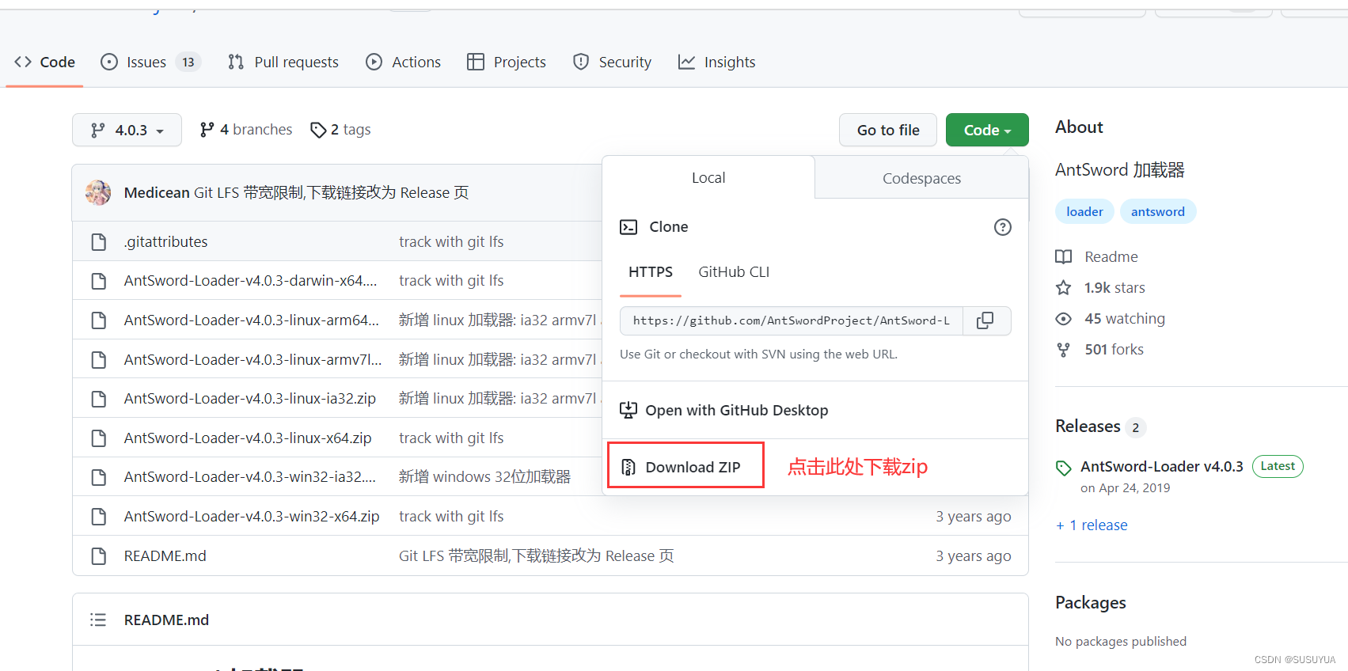
Task: Open the Actions tab
Action: (403, 62)
